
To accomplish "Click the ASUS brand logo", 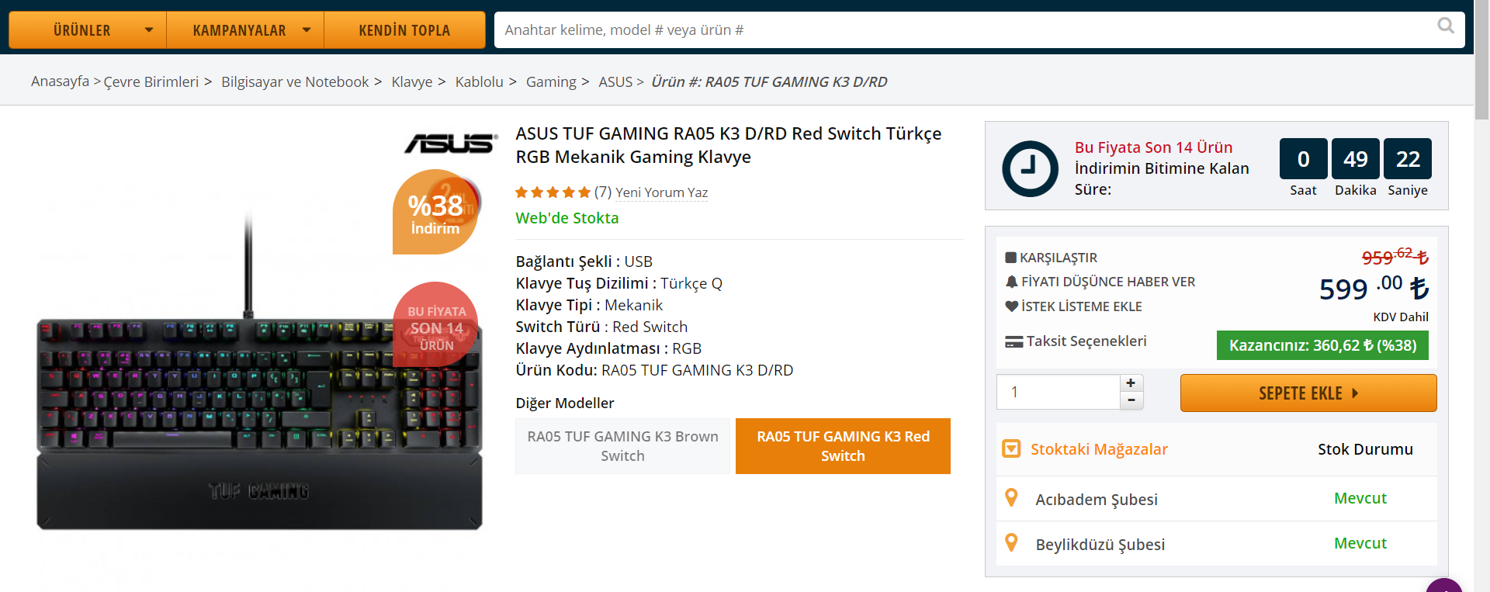I will pyautogui.click(x=450, y=143).
